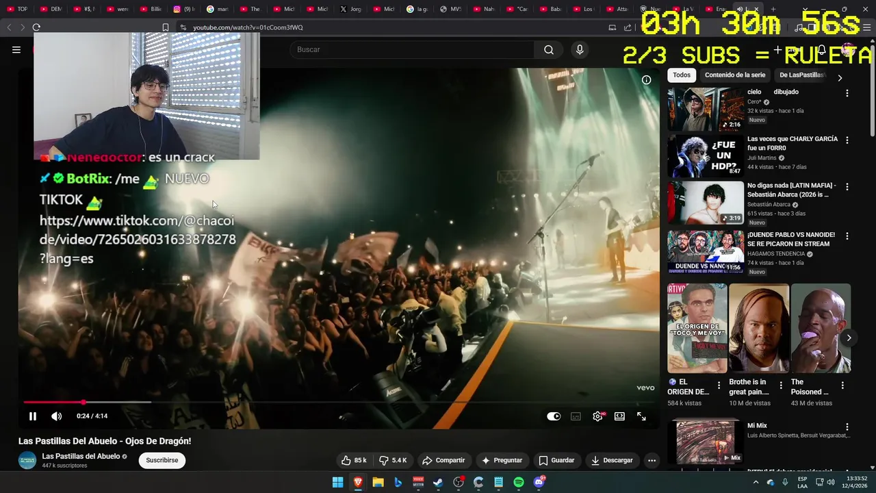Screen dimensions: 876x493
Task: Select the De LasPastillas chip
Action: (801, 75)
